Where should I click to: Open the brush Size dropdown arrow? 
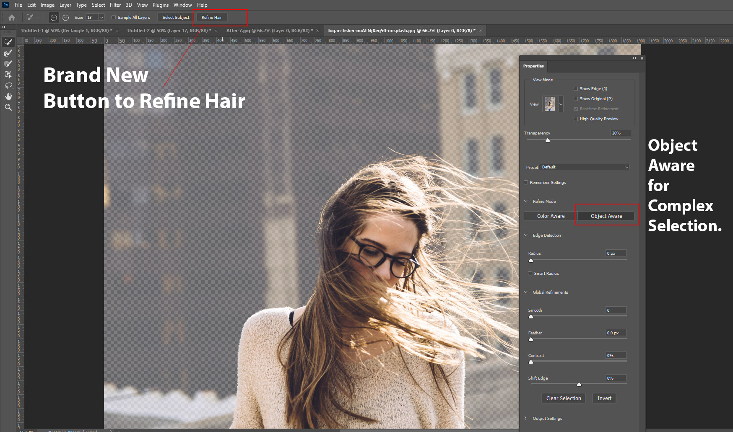click(x=101, y=18)
